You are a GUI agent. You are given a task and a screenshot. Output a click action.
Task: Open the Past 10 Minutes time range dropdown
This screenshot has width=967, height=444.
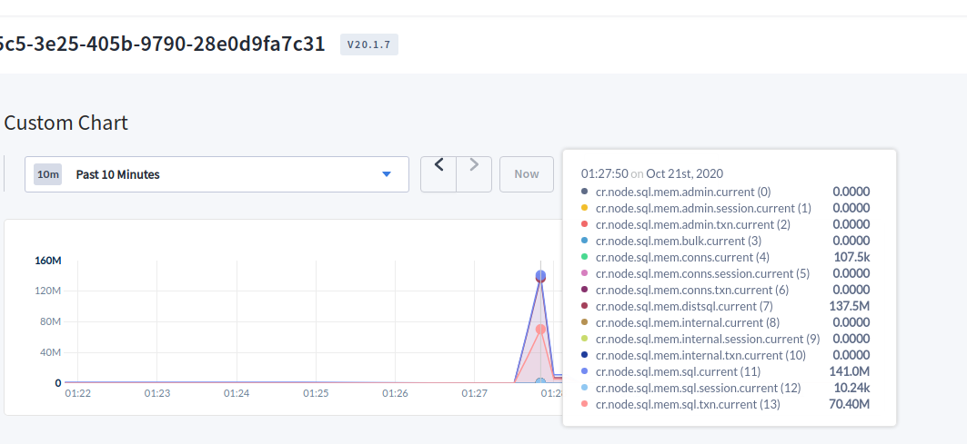coord(217,174)
